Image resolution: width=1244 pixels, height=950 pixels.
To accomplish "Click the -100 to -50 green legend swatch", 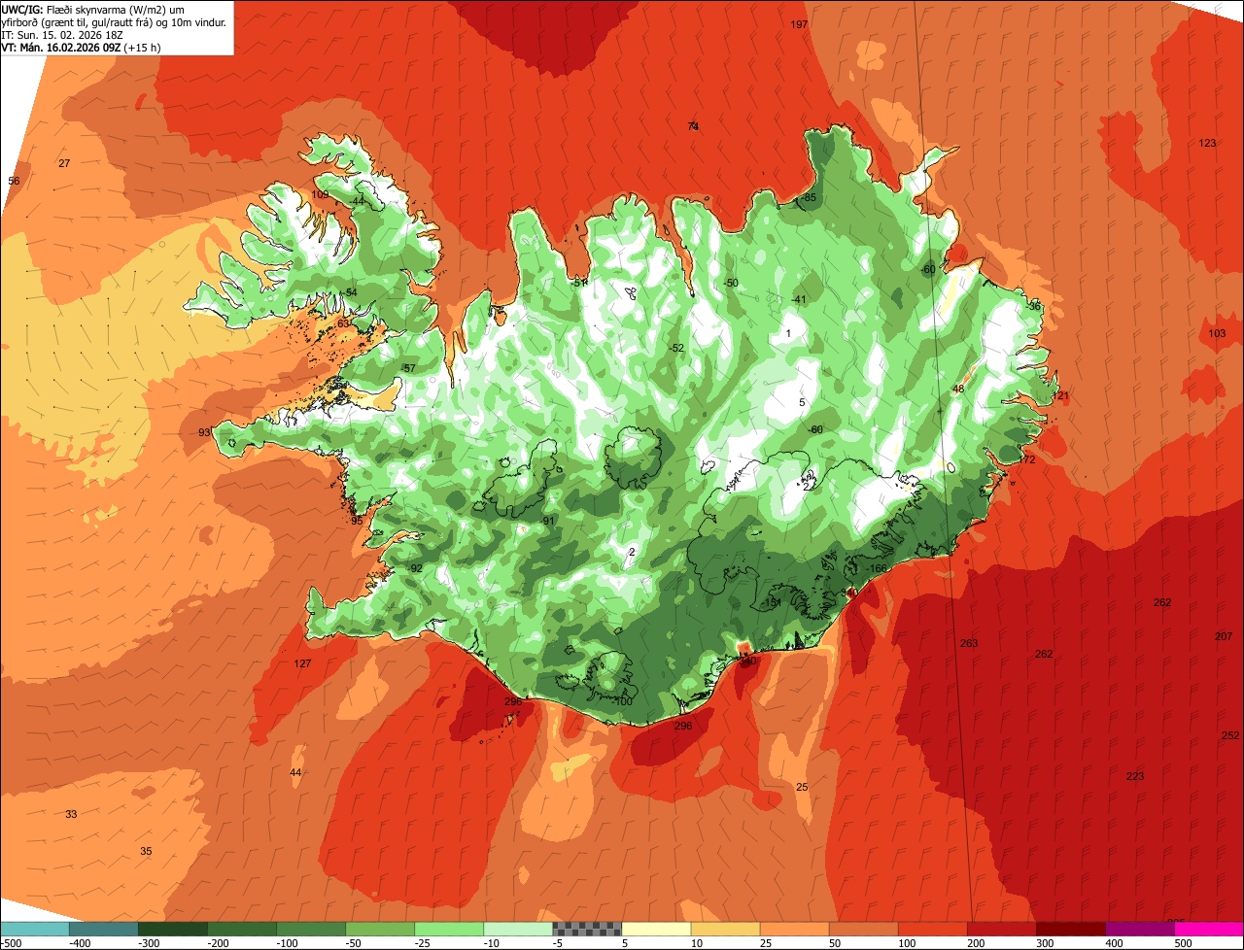I will 310,929.
